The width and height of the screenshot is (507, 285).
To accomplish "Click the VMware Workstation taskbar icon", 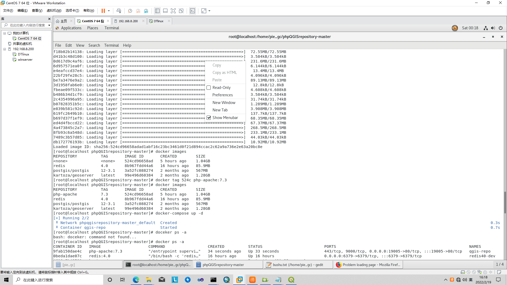I will point(239,280).
